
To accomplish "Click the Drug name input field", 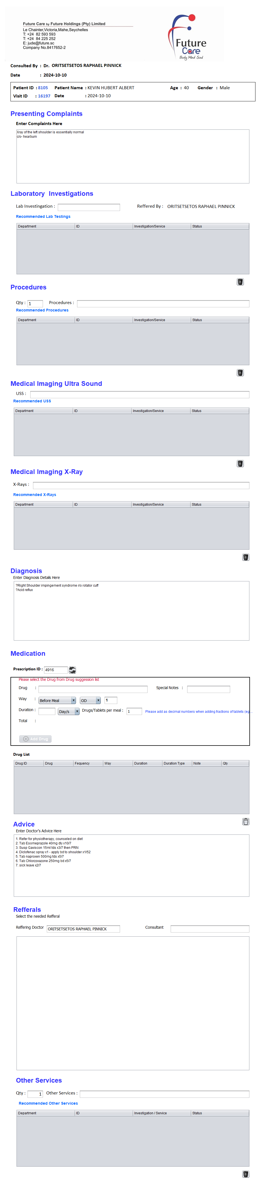I will [x=92, y=689].
